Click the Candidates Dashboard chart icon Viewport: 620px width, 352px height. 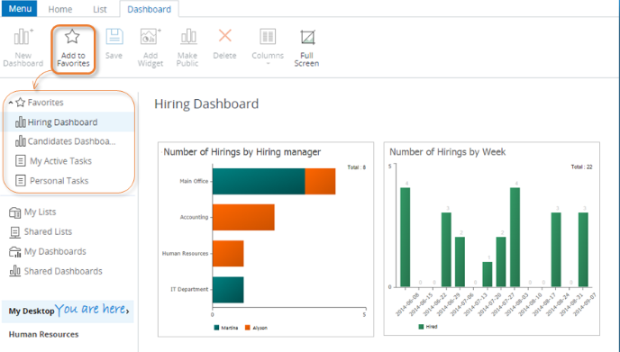pyautogui.click(x=20, y=141)
